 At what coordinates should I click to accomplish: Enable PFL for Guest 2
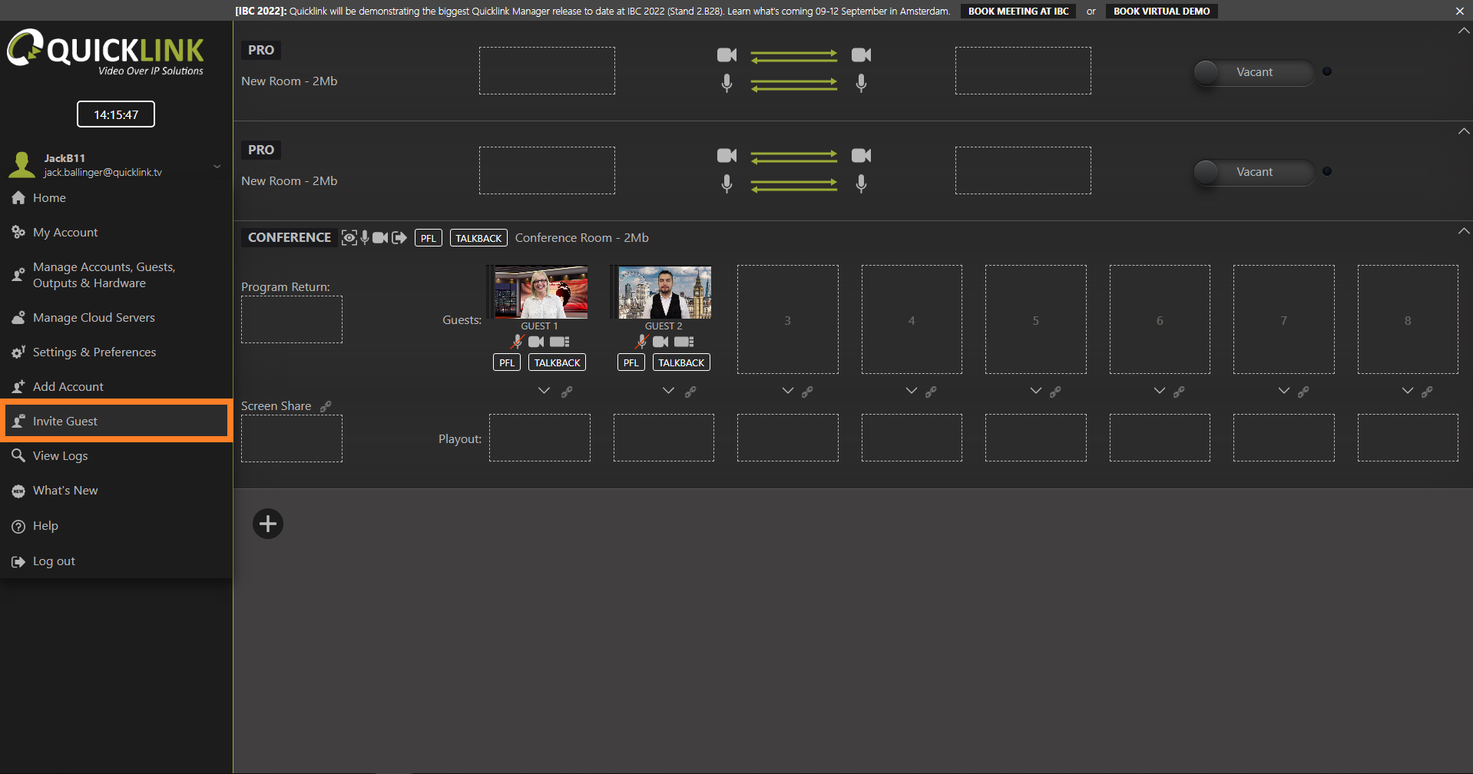point(631,362)
